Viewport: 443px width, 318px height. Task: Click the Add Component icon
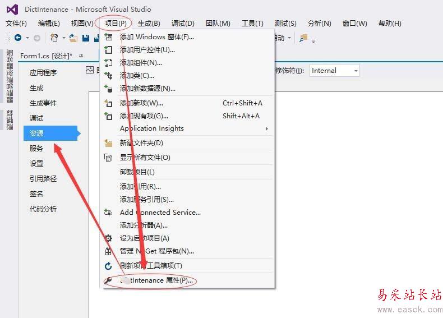[108, 63]
